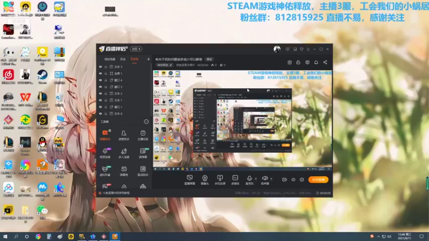Viewport: 429px width, 241px height.
Task: Open the mode pill next to the logo
Action: pyautogui.click(x=136, y=49)
